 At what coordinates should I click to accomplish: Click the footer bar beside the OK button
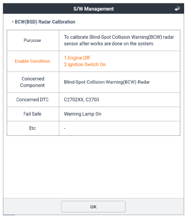pos(155,207)
